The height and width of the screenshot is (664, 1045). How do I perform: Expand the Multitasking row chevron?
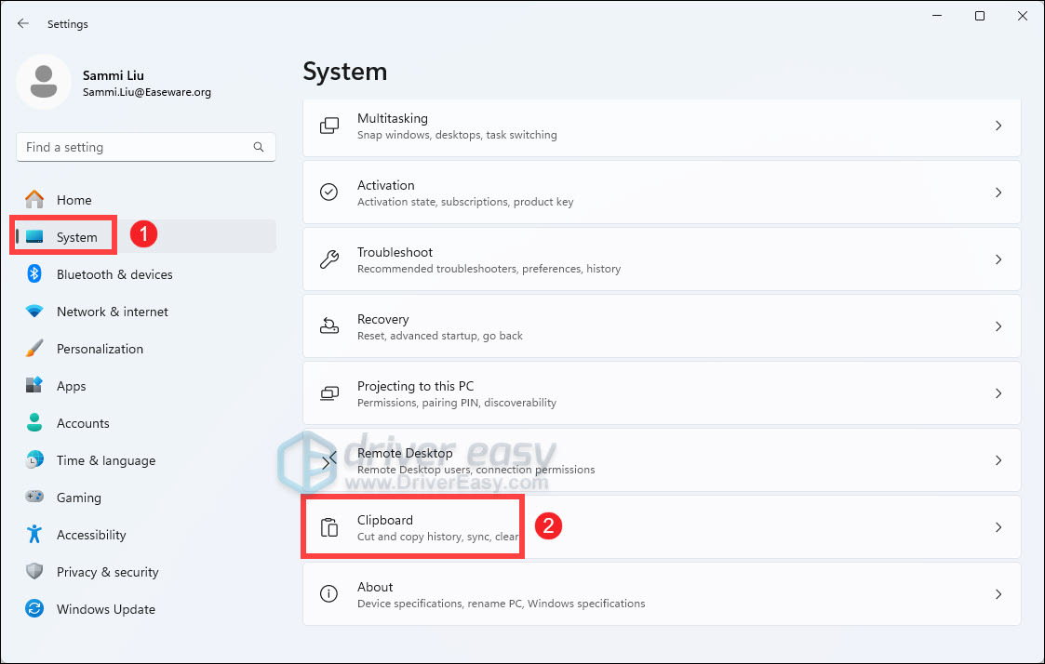pos(998,126)
